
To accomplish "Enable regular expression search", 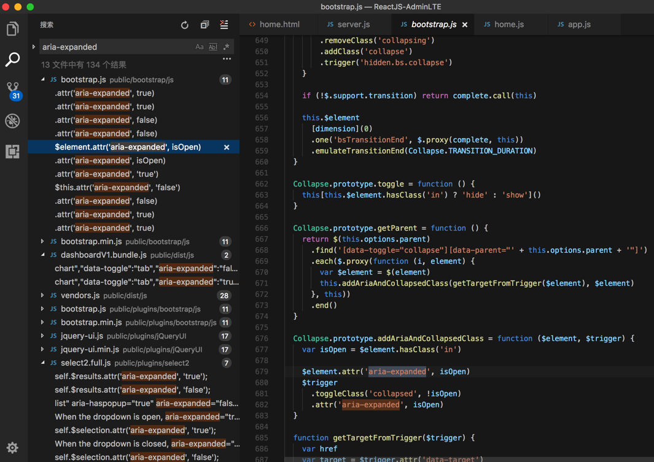I will [x=226, y=47].
